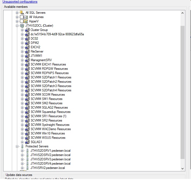Click the SCVMM Win10 Resources icon
The height and width of the screenshot is (180, 191).
coord(27,133)
